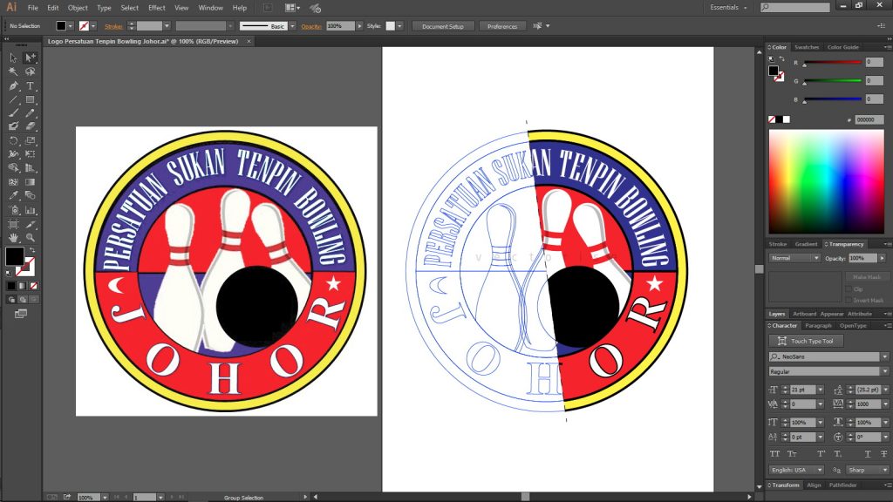Screen dimensions: 893x502
Task: Open the zoom level dropdown in status bar
Action: (x=105, y=498)
